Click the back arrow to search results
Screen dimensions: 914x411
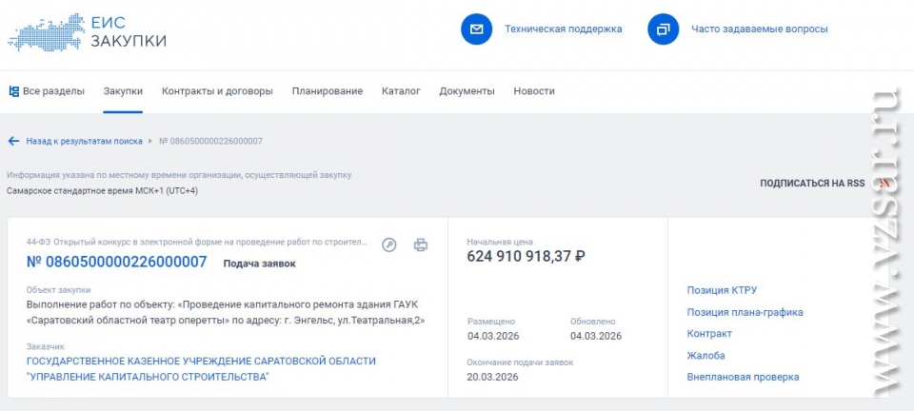pyautogui.click(x=13, y=141)
